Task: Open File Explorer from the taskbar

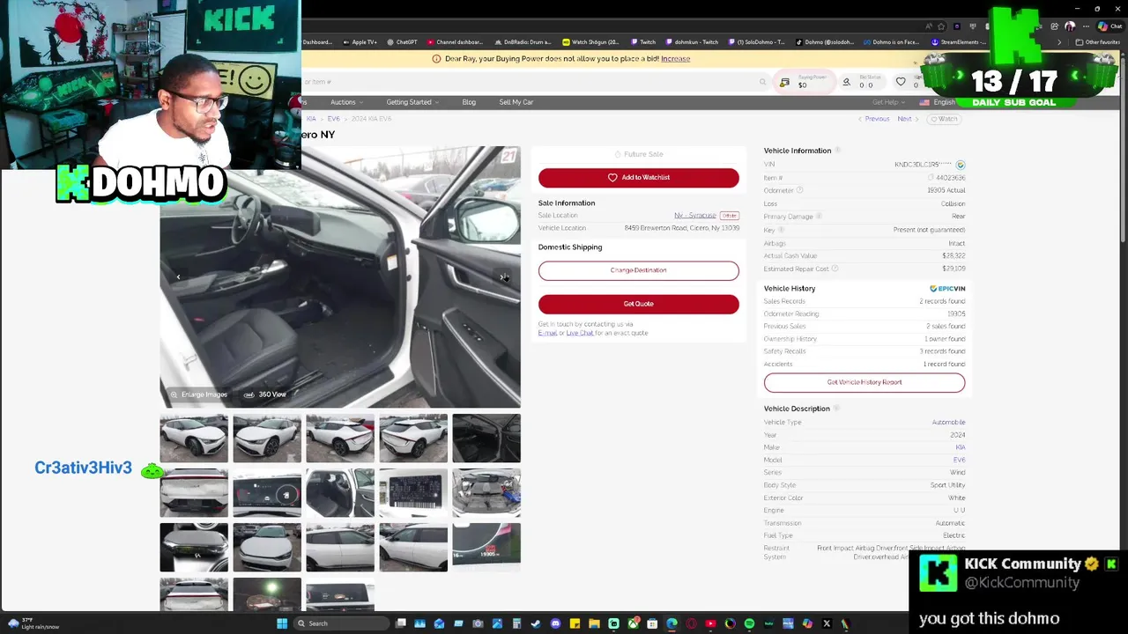Action: click(595, 623)
